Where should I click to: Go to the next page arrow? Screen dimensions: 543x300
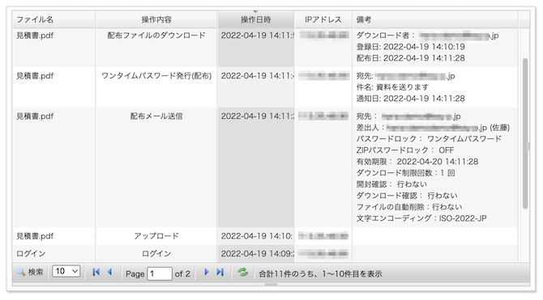pos(207,273)
